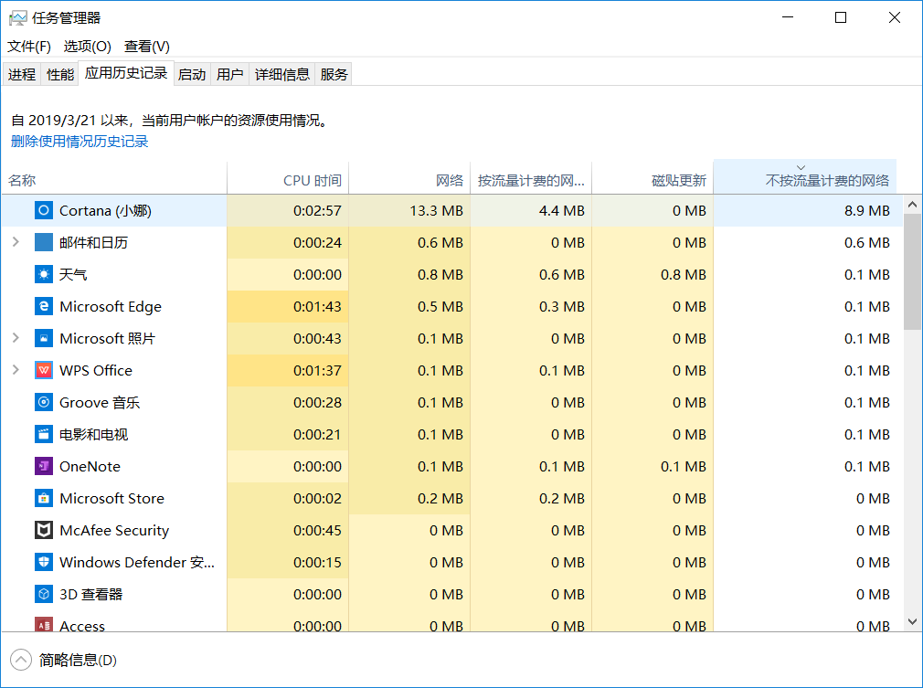
Task: Click the Task Manager title bar icon
Action: [17, 18]
